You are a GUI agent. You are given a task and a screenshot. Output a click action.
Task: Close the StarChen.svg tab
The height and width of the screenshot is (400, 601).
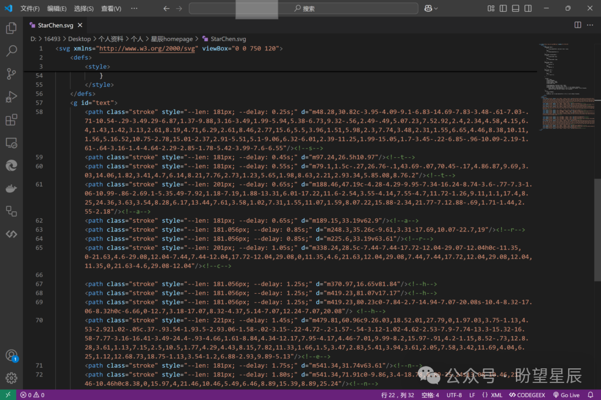pyautogui.click(x=80, y=25)
